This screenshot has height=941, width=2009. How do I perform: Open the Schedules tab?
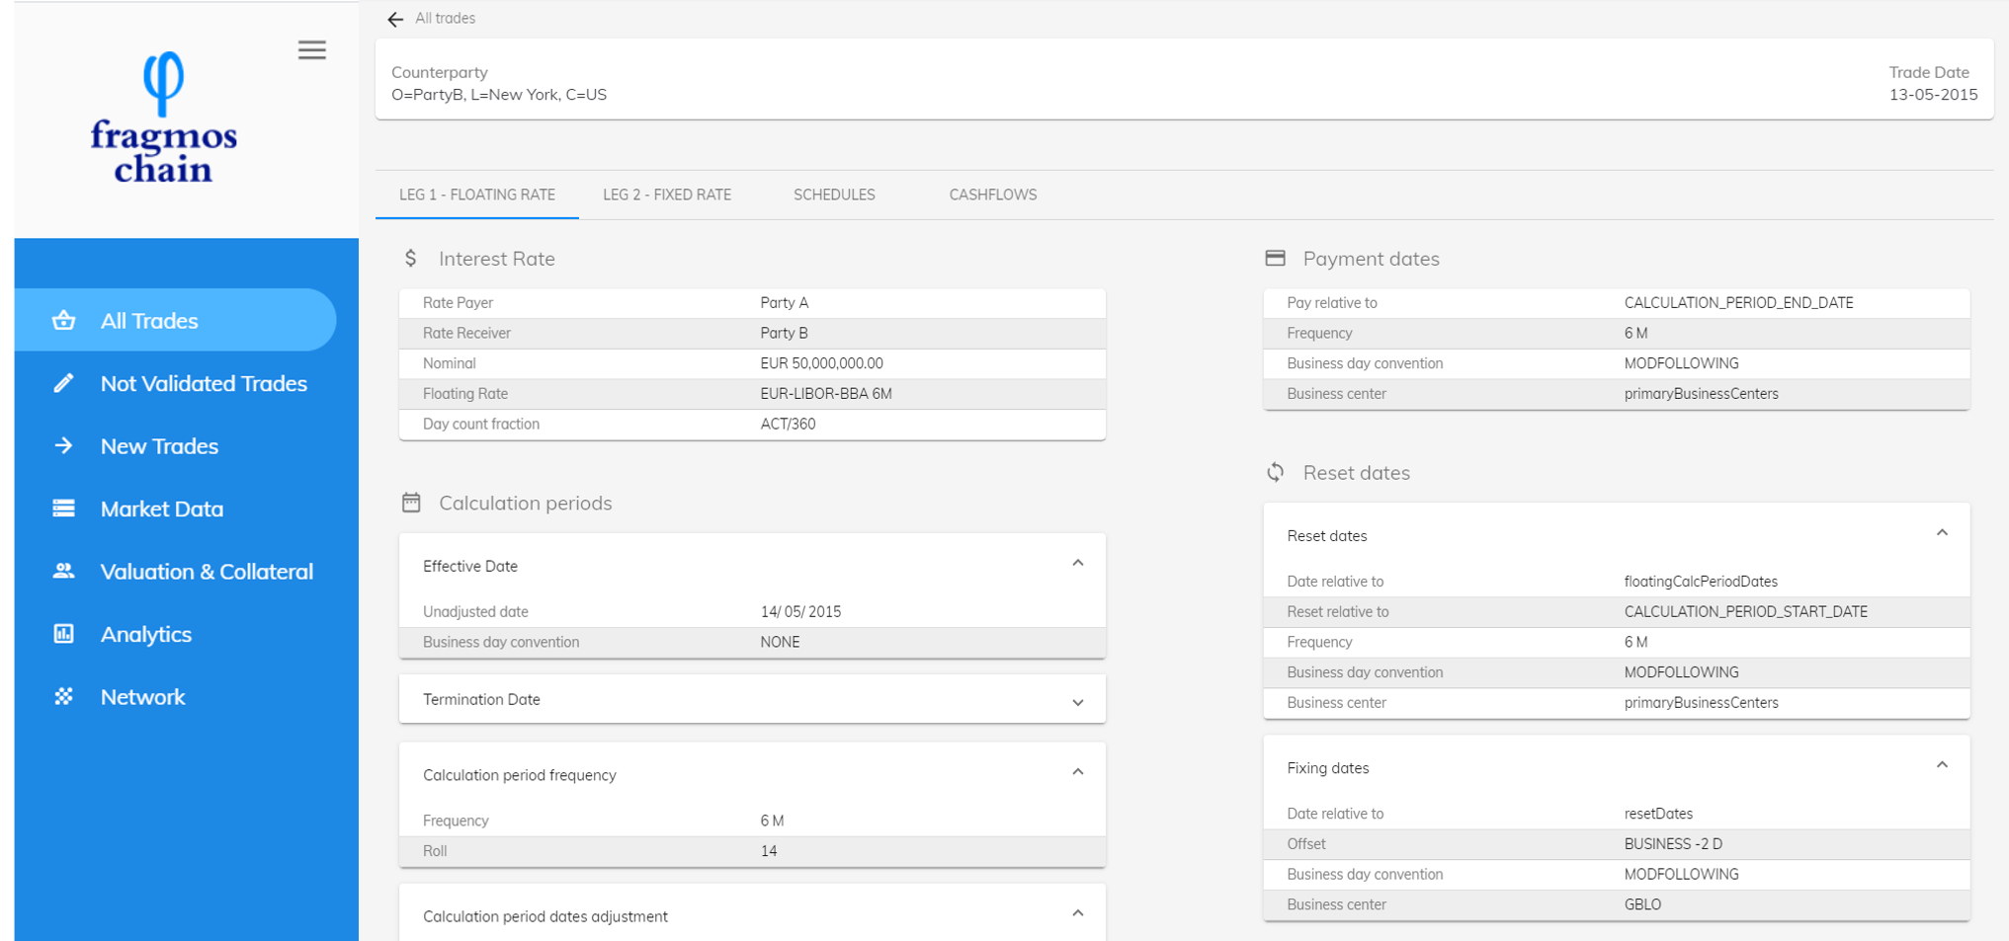point(834,195)
